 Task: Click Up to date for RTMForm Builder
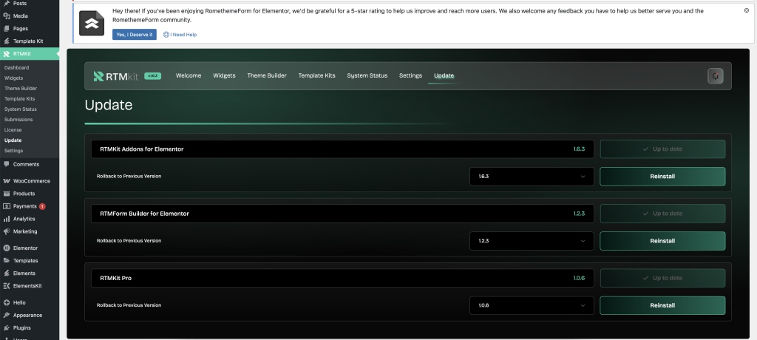pyautogui.click(x=662, y=214)
